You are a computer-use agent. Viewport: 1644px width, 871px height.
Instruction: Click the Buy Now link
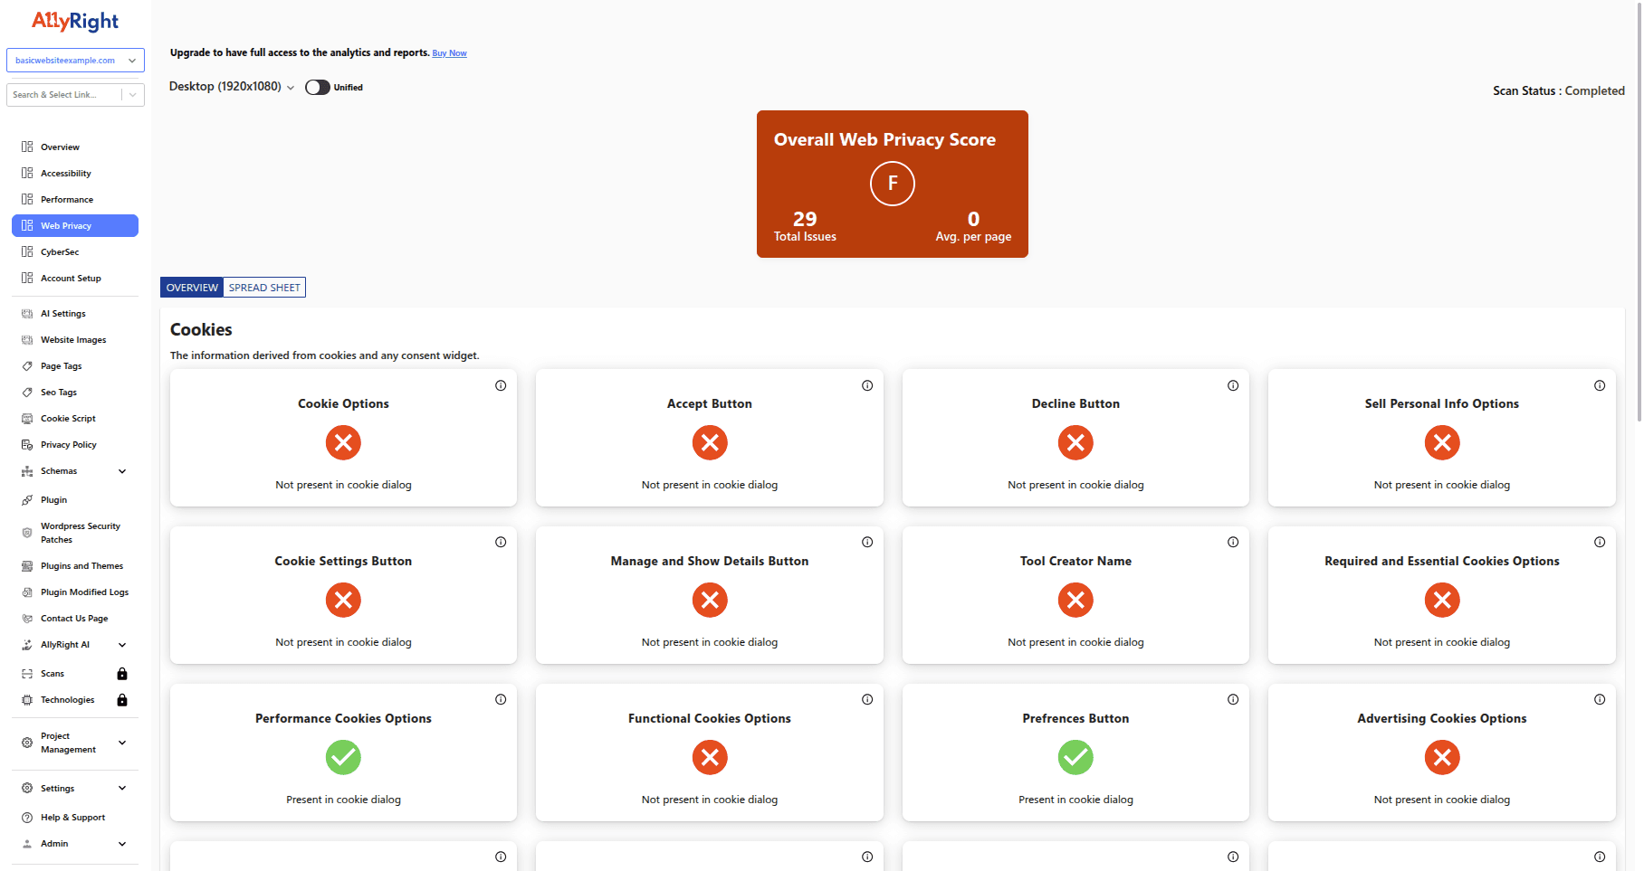(x=449, y=52)
